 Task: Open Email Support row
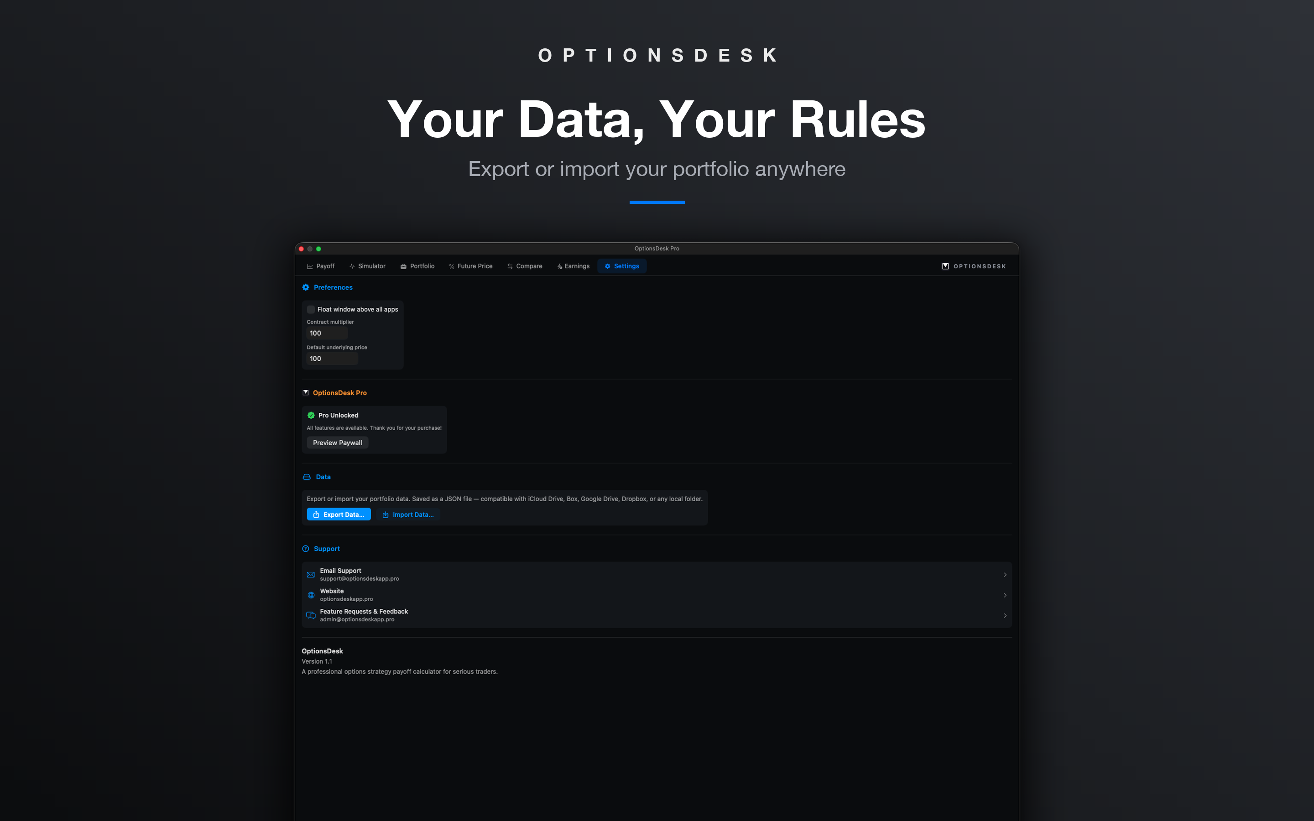[x=657, y=575]
